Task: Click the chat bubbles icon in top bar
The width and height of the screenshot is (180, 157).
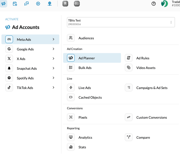Action: point(26,4)
